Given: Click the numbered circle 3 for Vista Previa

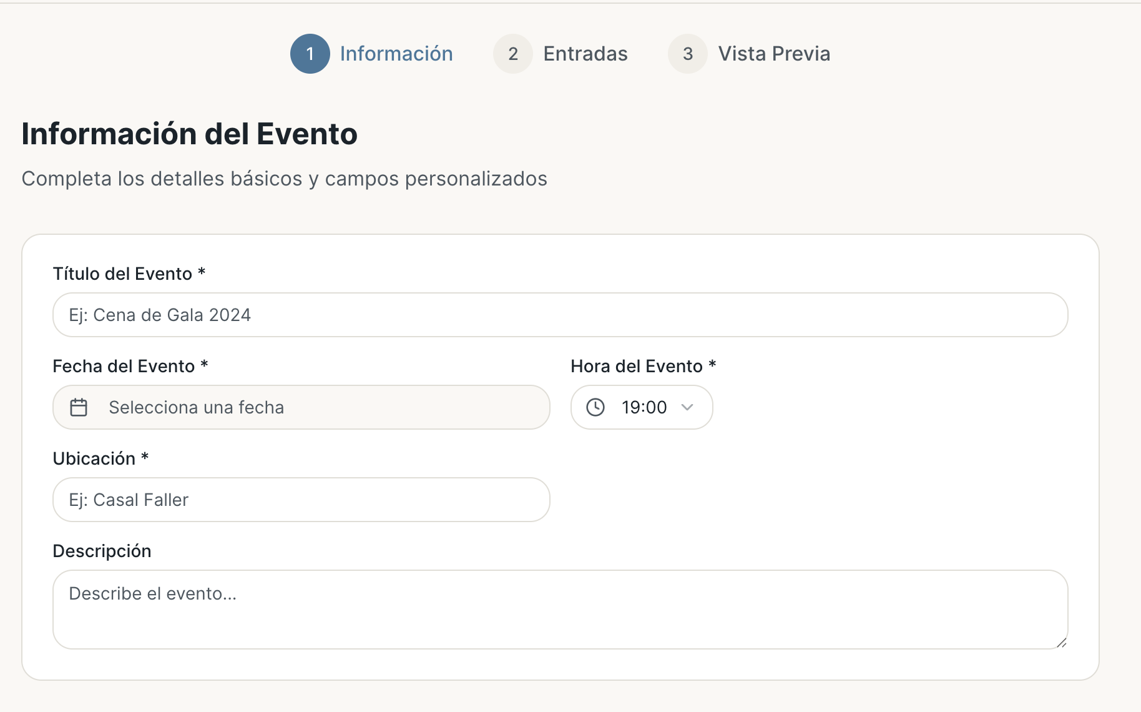Looking at the screenshot, I should (687, 54).
